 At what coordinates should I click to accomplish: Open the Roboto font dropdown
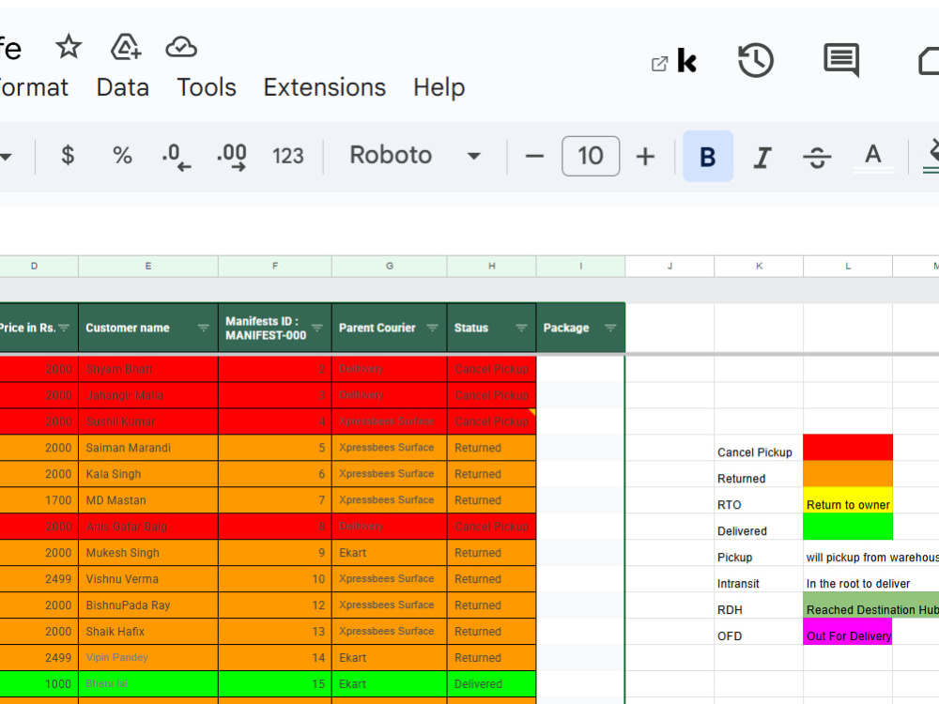[415, 156]
